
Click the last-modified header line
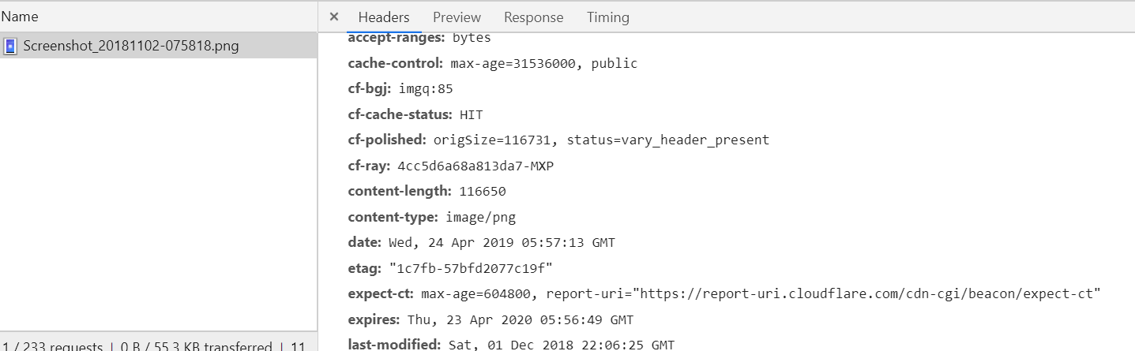(511, 345)
